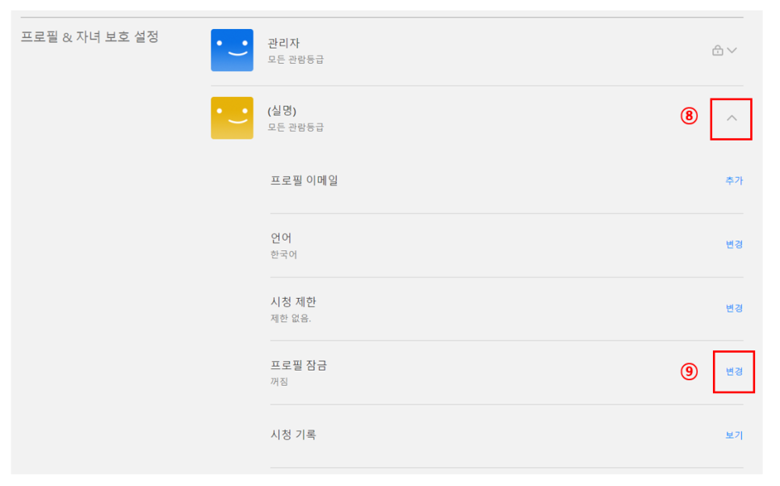This screenshot has height=486, width=780.
Task: Click the yellow (실명) profile avatar
Action: point(232,118)
